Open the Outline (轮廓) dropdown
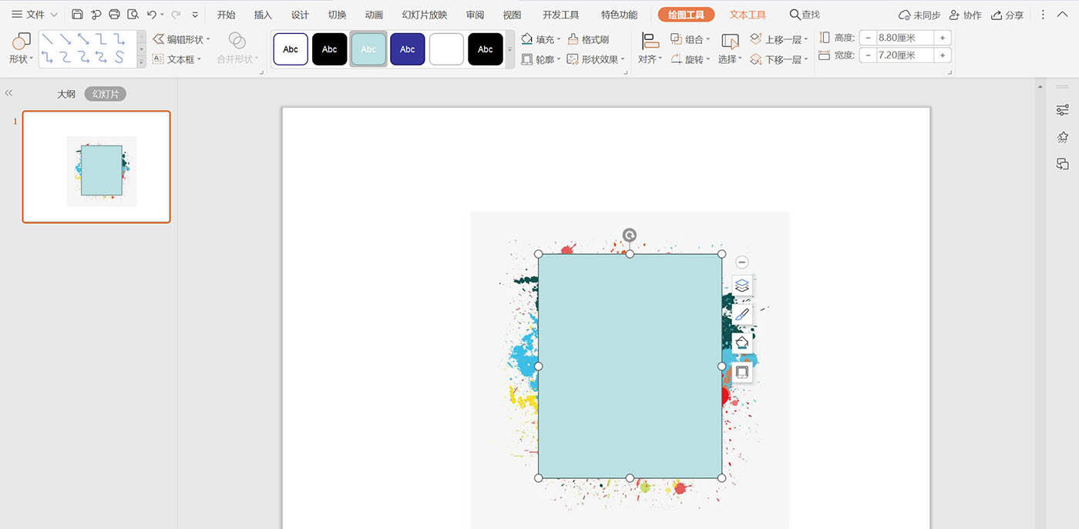The width and height of the screenshot is (1079, 529). tap(541, 59)
